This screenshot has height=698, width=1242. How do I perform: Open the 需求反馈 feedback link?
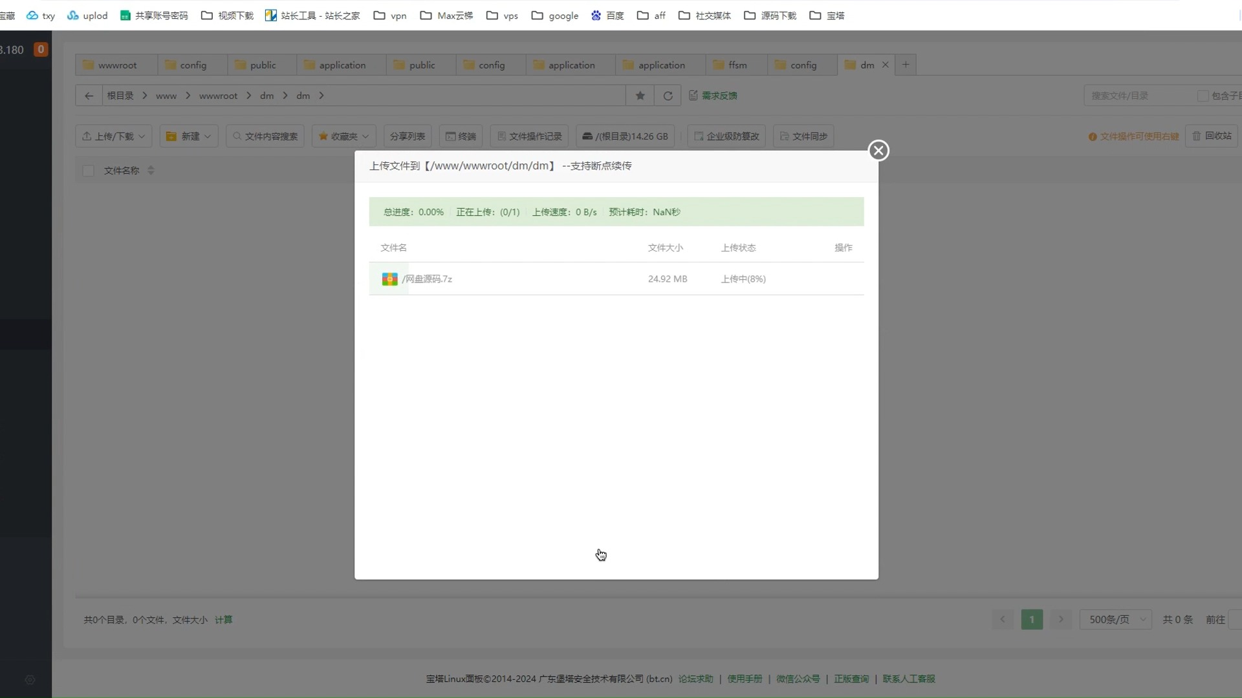coord(713,96)
